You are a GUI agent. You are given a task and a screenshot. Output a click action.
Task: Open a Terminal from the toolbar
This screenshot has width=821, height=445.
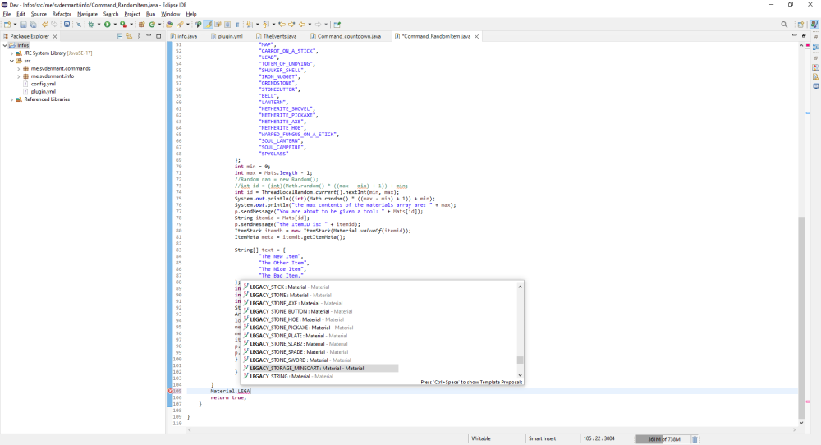[67, 25]
